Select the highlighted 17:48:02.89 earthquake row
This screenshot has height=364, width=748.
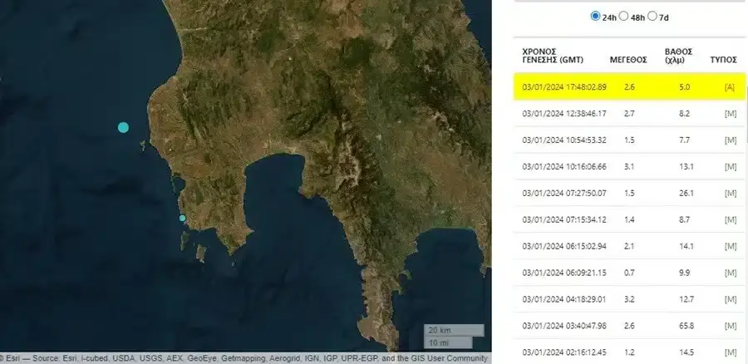[629, 86]
